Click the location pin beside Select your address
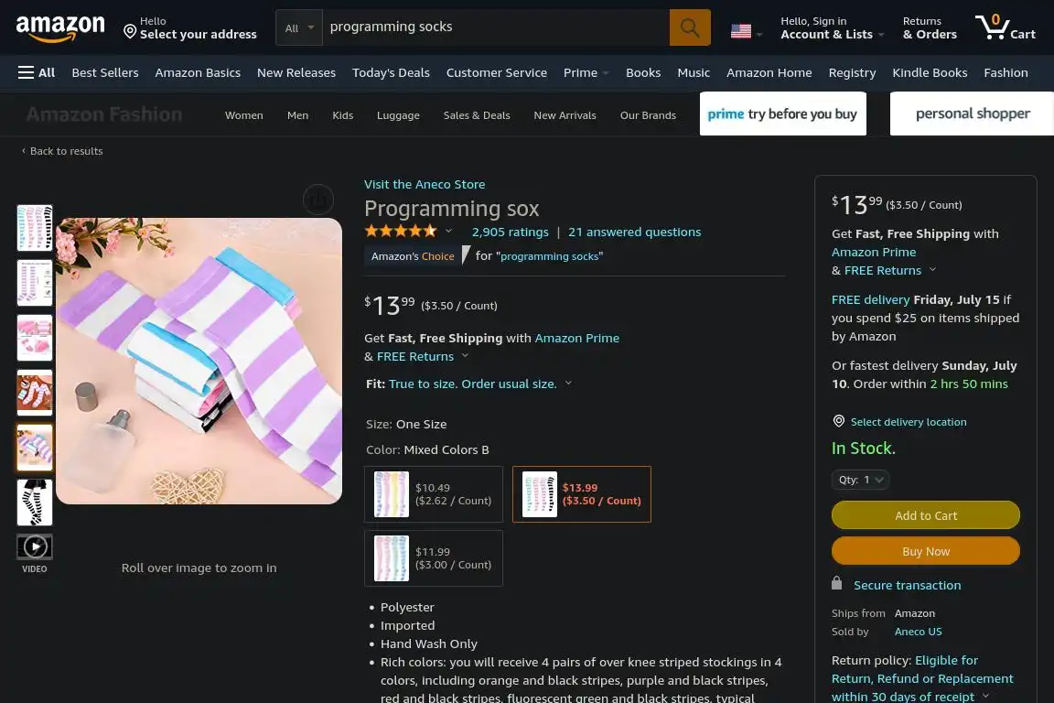The height and width of the screenshot is (703, 1054). (x=130, y=31)
